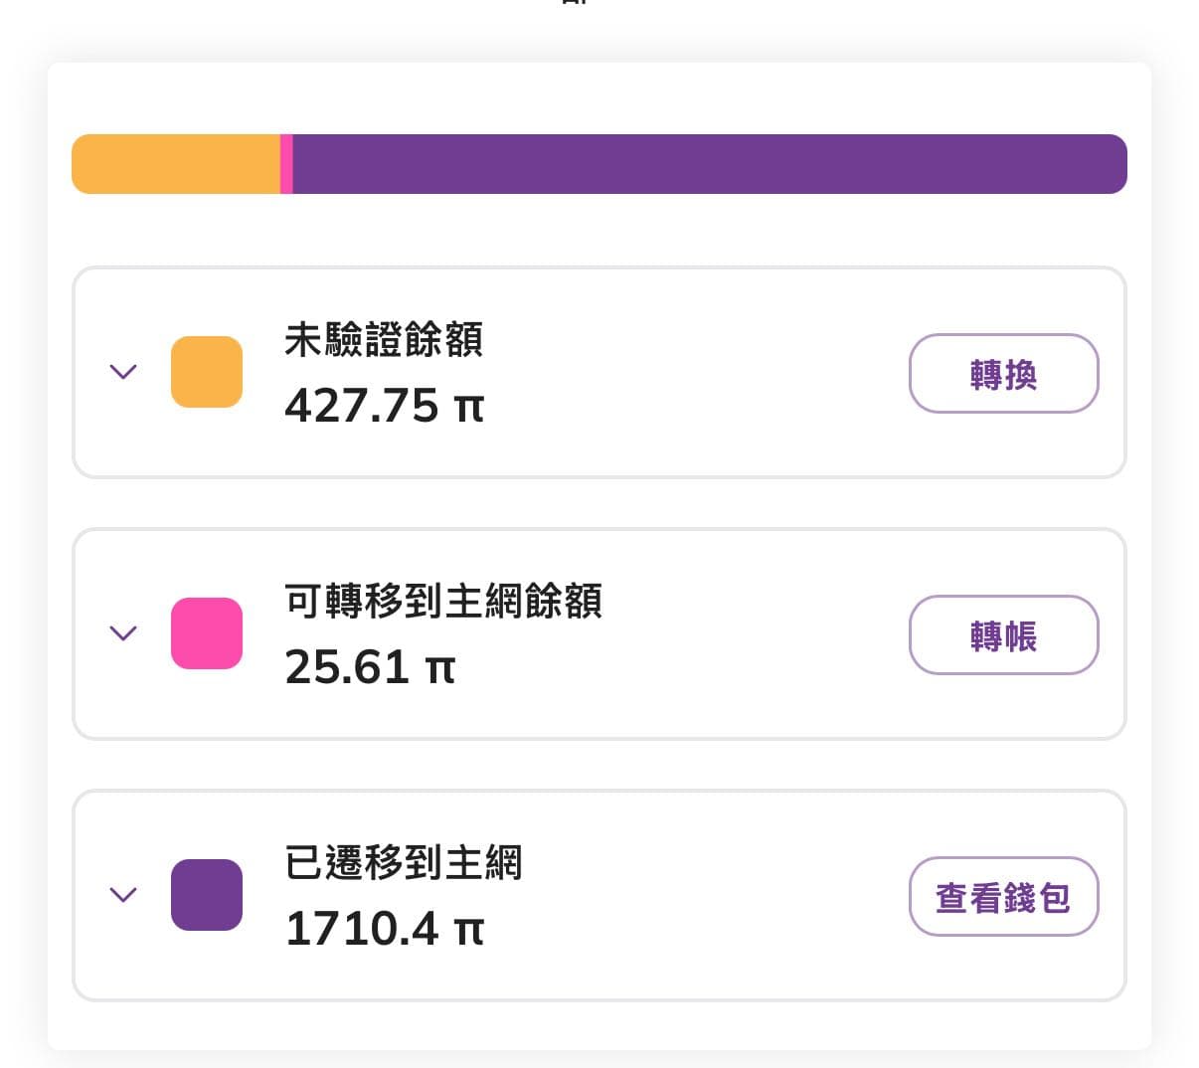The image size is (1199, 1068).
Task: Click the 轉帳 button
Action: [1003, 634]
